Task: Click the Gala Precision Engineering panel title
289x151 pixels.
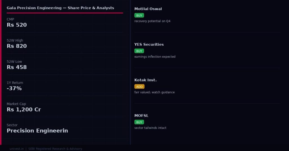Action: [60, 8]
